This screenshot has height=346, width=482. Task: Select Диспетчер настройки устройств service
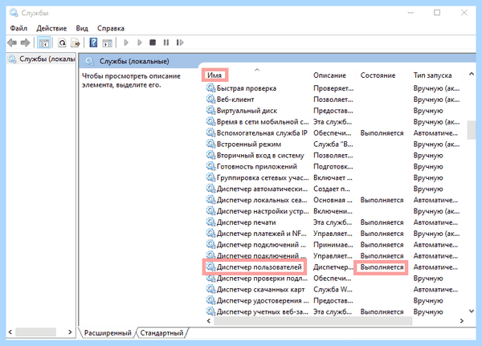pos(263,211)
